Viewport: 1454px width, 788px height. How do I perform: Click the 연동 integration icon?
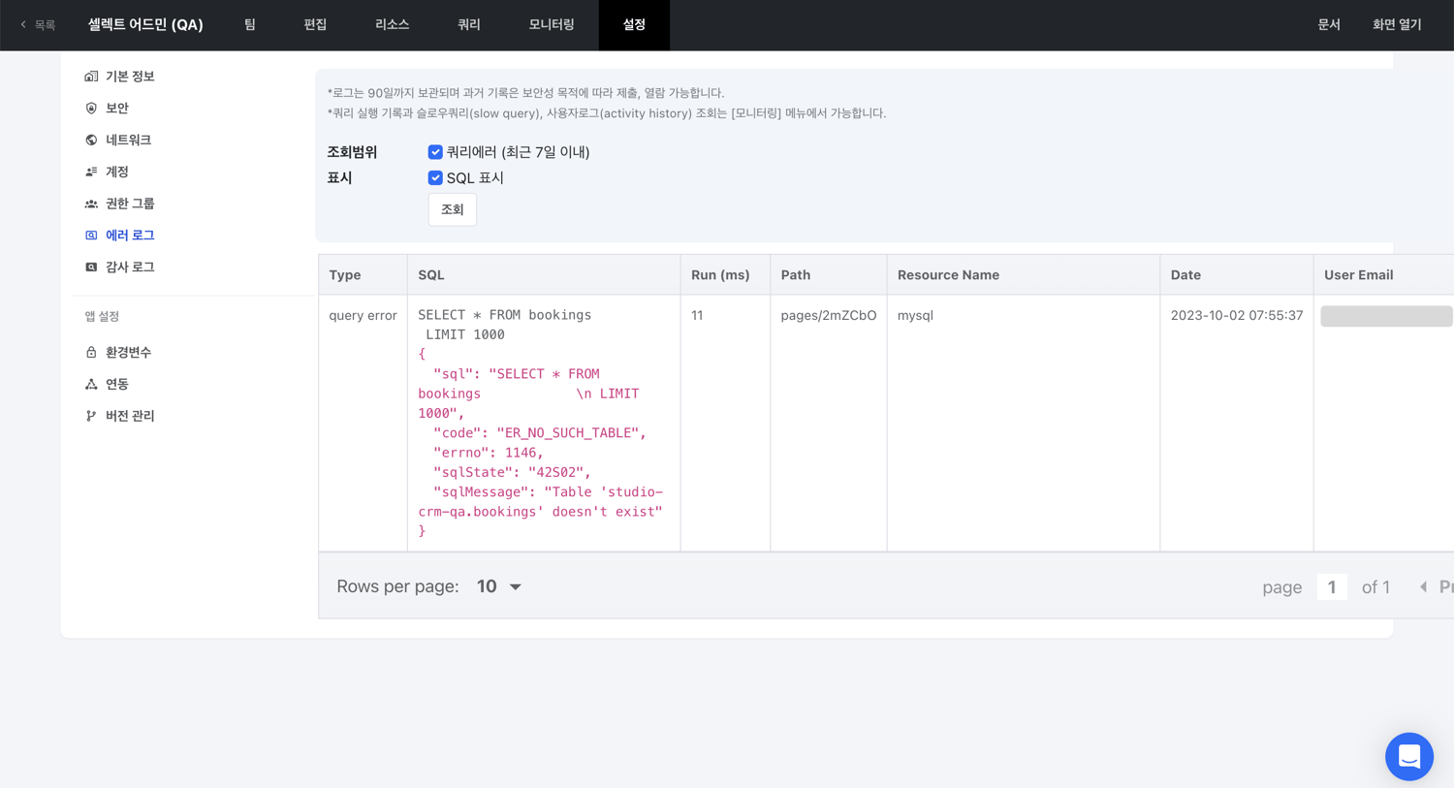[x=91, y=384]
